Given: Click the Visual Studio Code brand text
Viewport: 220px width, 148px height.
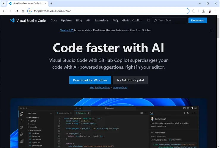Looking at the screenshot, I should click(x=31, y=21).
